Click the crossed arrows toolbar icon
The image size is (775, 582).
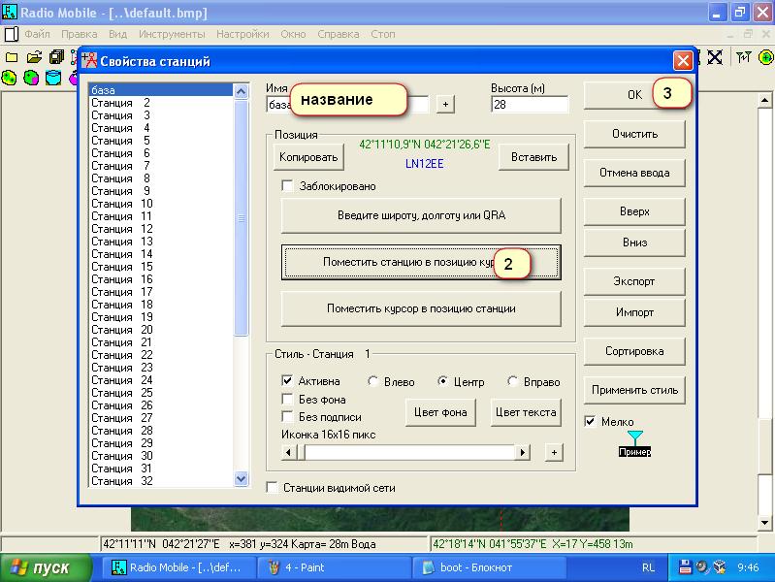click(715, 57)
